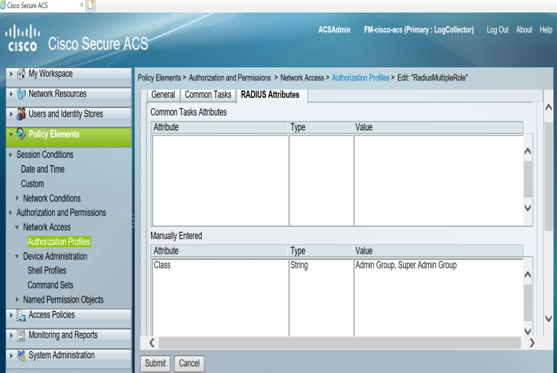Click the Access Policies icon
This screenshot has height=373, width=557.
[x=21, y=315]
